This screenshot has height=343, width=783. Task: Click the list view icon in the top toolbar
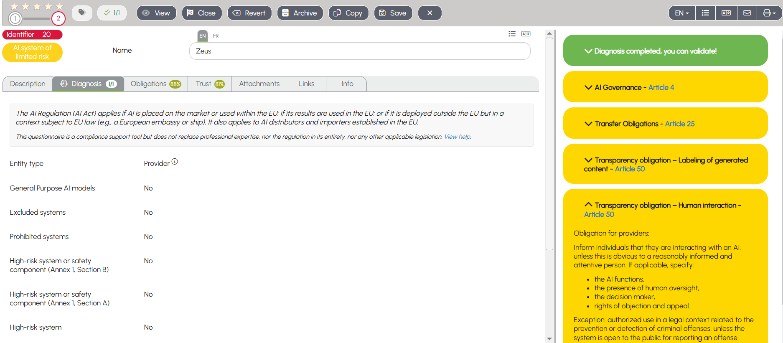pyautogui.click(x=705, y=13)
